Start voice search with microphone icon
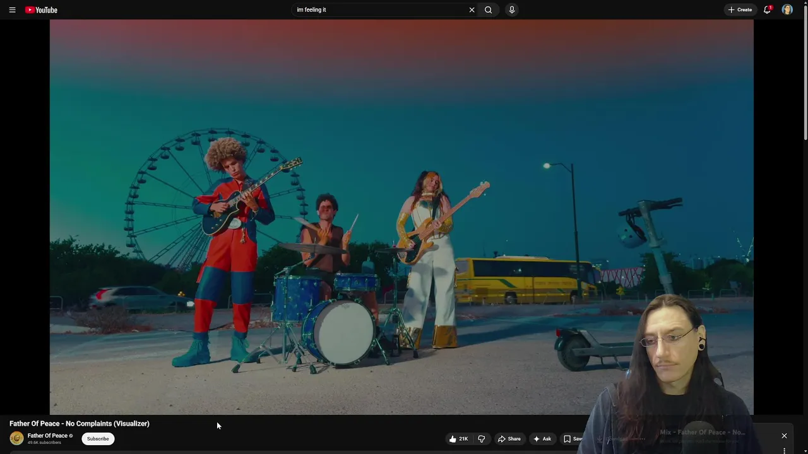808x454 pixels. tap(512, 9)
